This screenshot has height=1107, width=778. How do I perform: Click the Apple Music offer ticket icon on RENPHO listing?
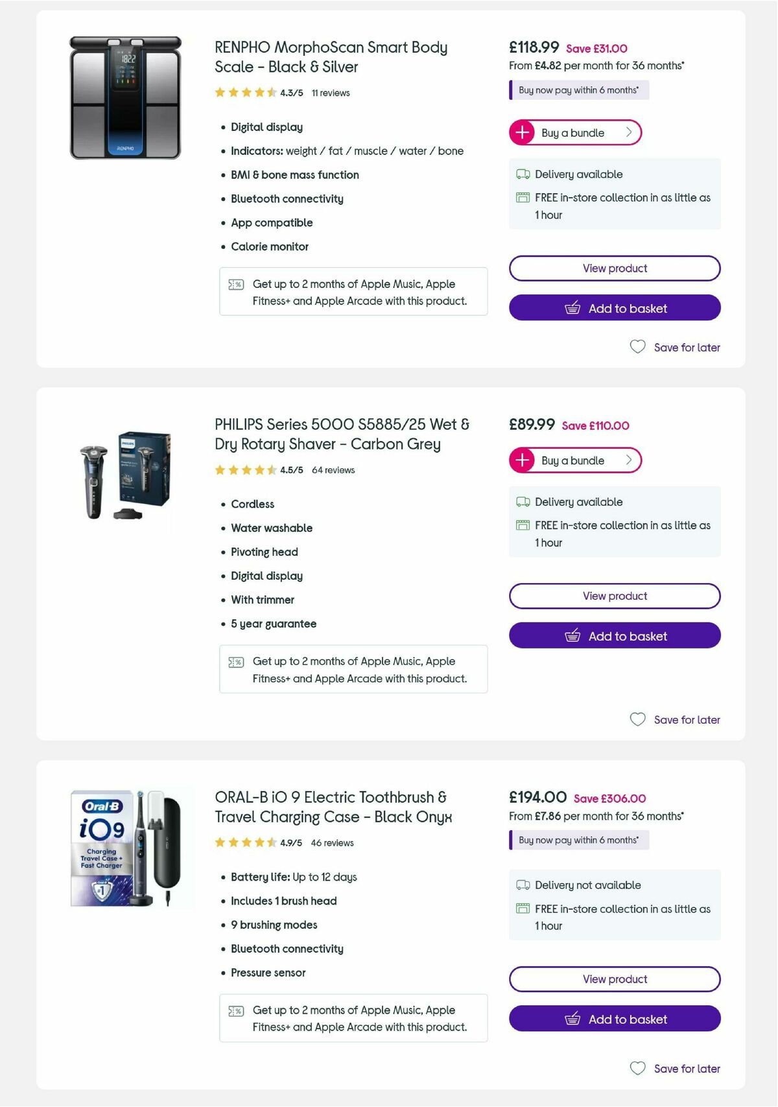[x=237, y=284]
